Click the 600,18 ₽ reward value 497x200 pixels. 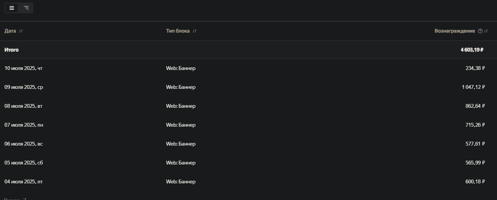pos(475,182)
